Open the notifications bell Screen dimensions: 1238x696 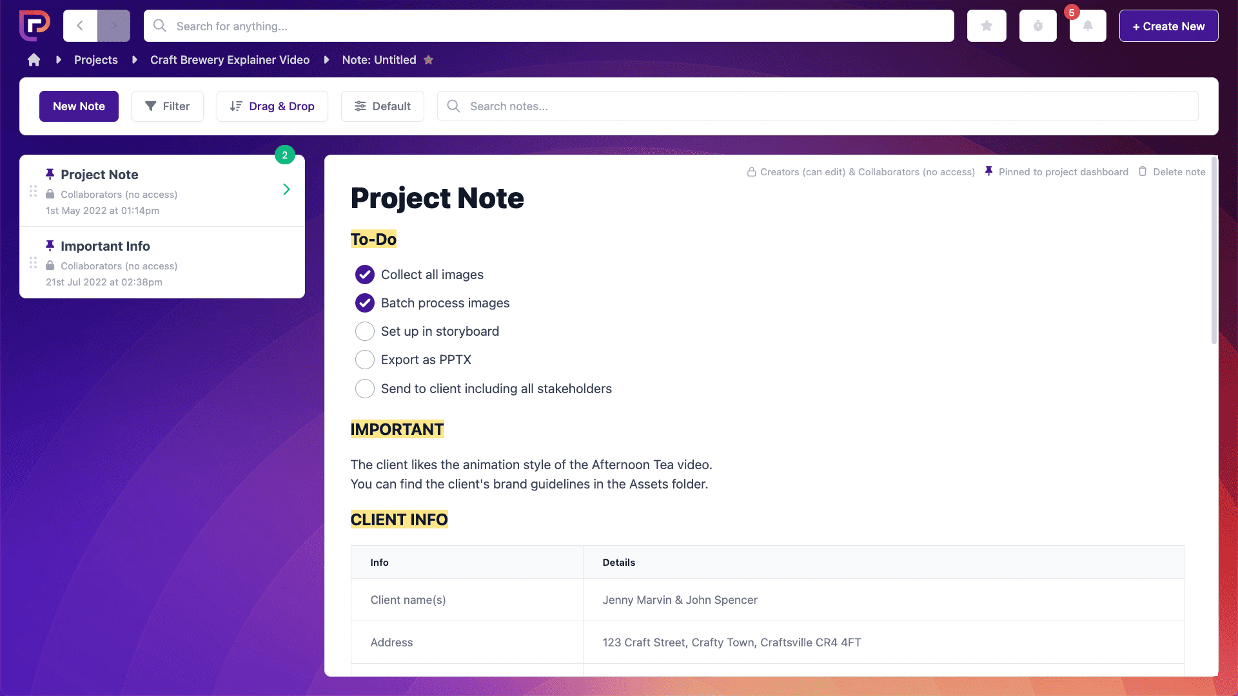coord(1087,26)
